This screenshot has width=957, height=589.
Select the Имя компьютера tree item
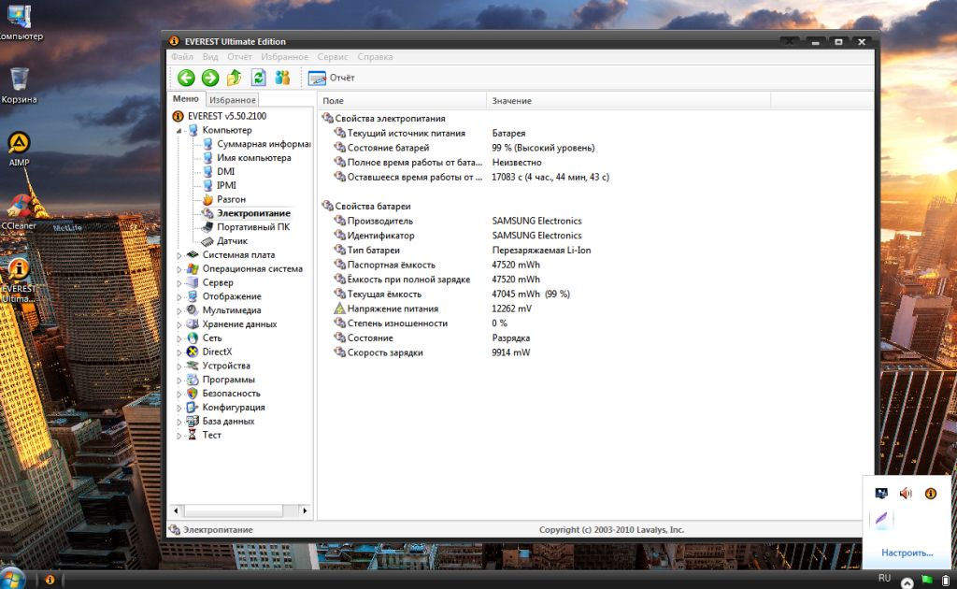254,157
